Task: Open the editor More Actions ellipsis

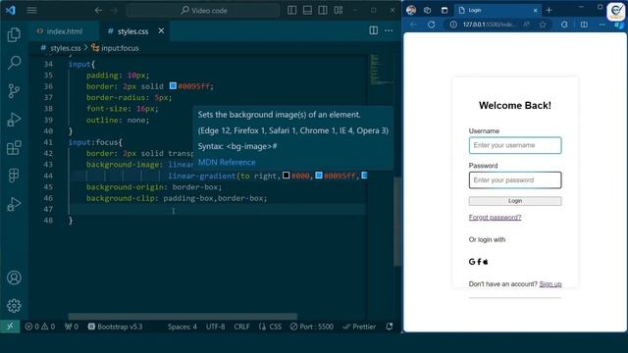Action: (x=389, y=30)
